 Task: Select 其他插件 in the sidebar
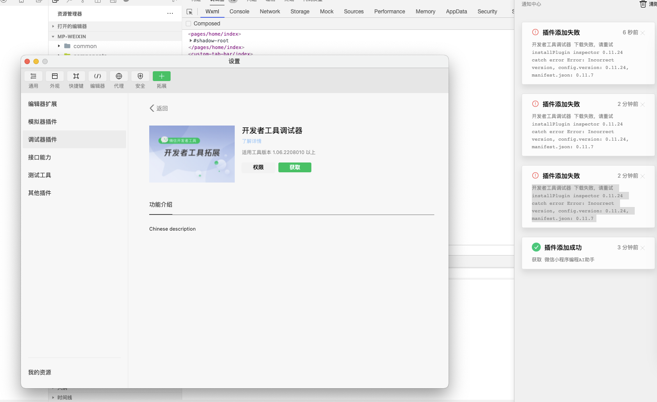point(74,193)
